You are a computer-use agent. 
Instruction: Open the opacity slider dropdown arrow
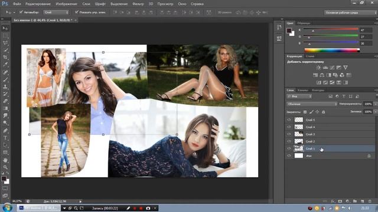tap(376, 104)
